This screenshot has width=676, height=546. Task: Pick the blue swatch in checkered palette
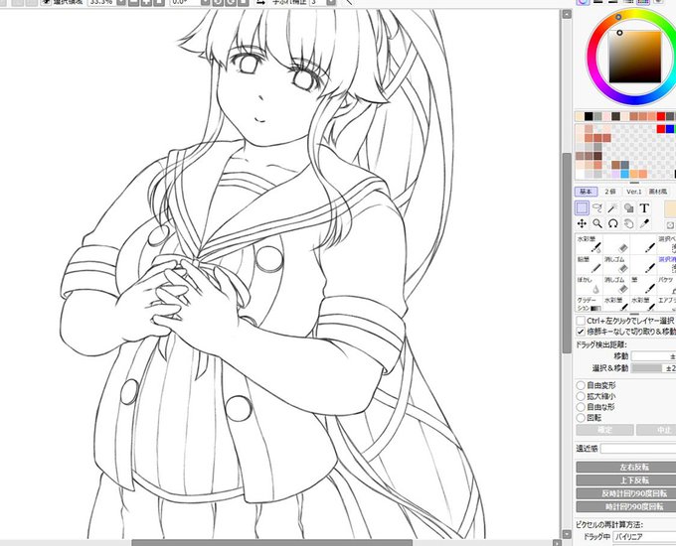[670, 129]
